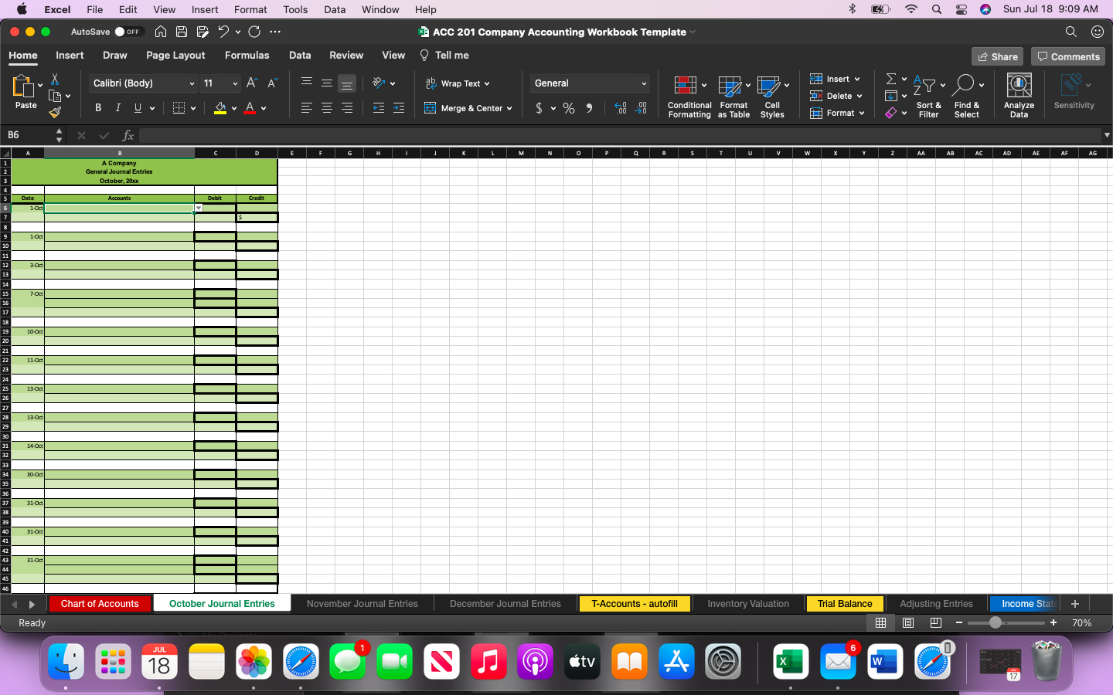The height and width of the screenshot is (695, 1113).
Task: Search the workbook with magnifier icon
Action: click(1070, 32)
